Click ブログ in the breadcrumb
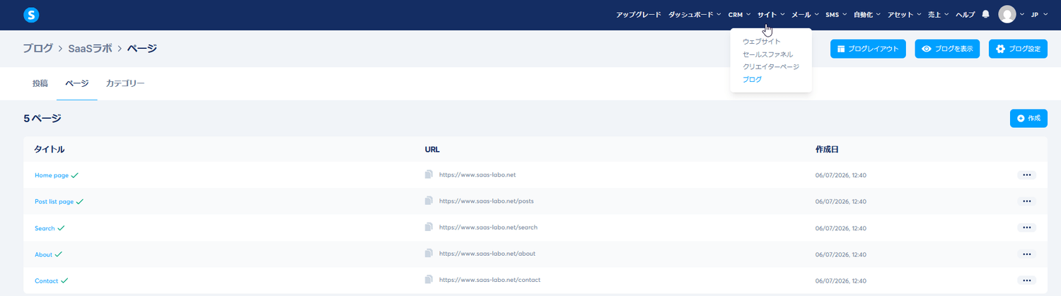 [x=38, y=49]
